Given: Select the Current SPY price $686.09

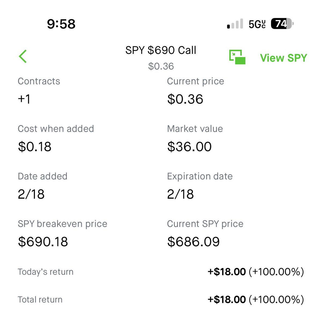Looking at the screenshot, I should (x=193, y=242).
